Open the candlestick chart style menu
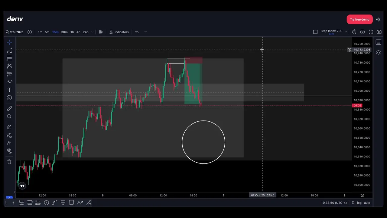This screenshot has width=387, height=218. (101, 32)
